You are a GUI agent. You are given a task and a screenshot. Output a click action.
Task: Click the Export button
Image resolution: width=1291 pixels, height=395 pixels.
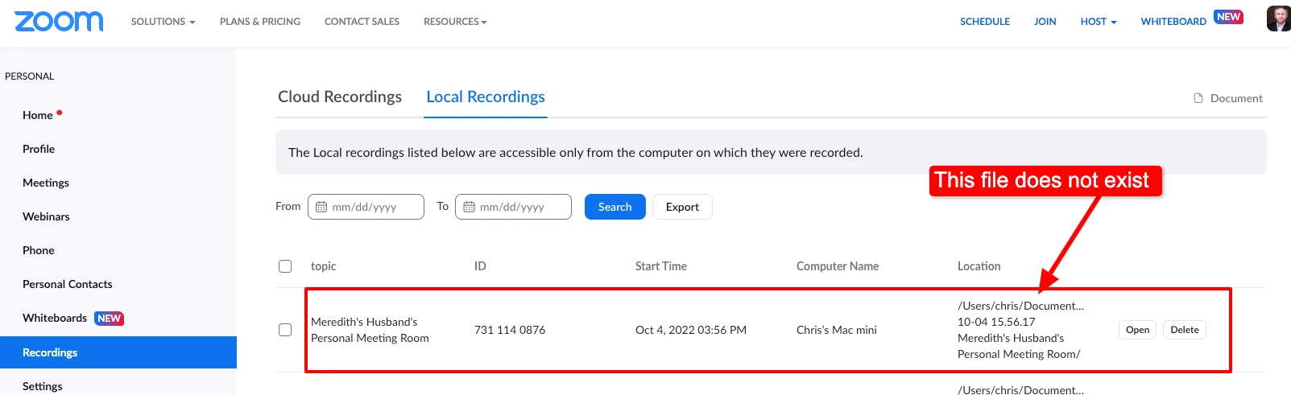click(x=682, y=207)
